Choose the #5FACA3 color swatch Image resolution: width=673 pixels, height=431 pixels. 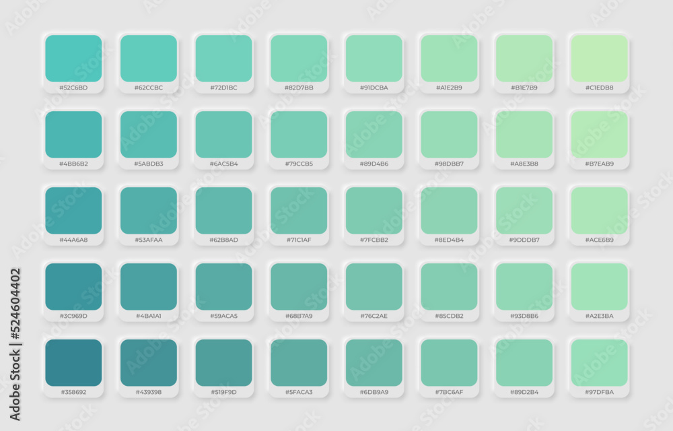(x=299, y=362)
